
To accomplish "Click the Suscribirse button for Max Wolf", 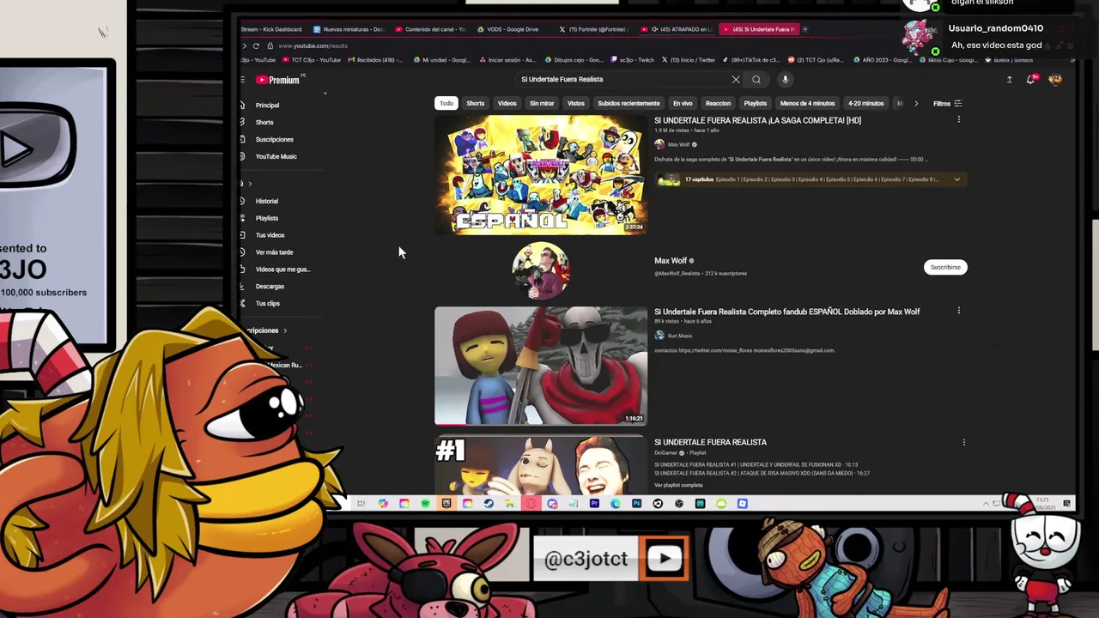I will [945, 267].
